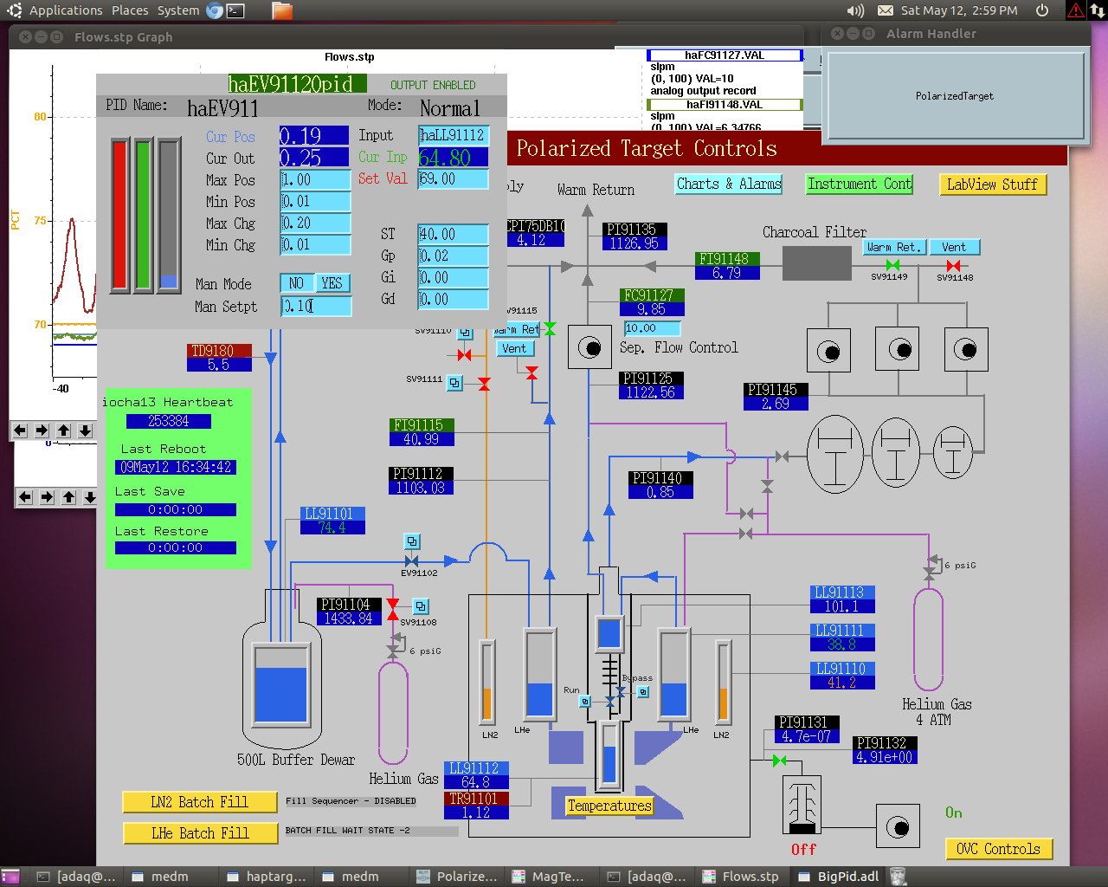The image size is (1108, 887).
Task: Click the green SV91149 valve symbol
Action: tap(892, 265)
